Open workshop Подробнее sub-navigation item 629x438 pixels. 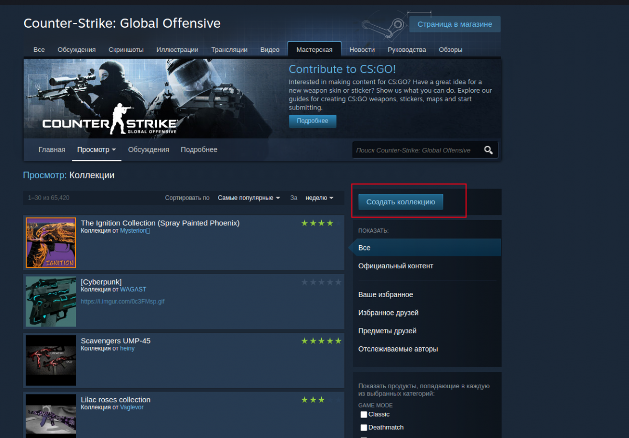pyautogui.click(x=199, y=149)
